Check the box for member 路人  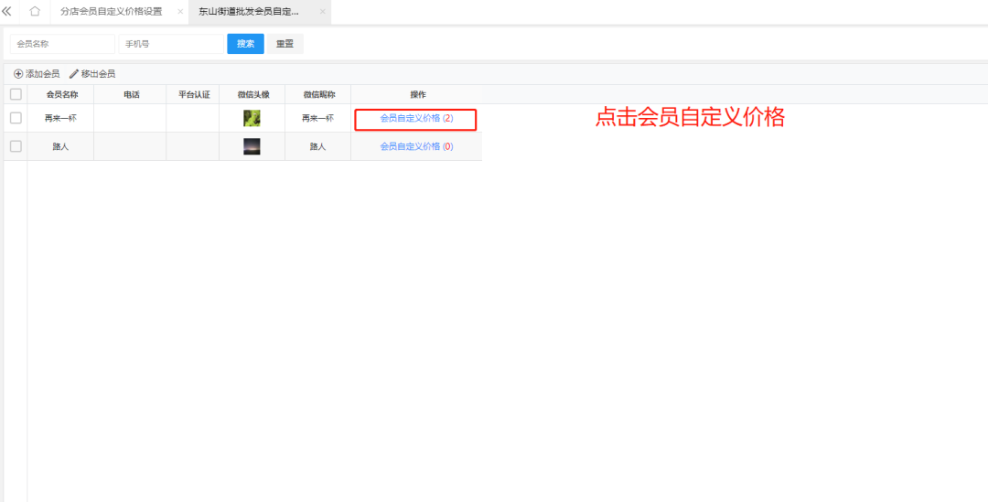click(x=16, y=146)
